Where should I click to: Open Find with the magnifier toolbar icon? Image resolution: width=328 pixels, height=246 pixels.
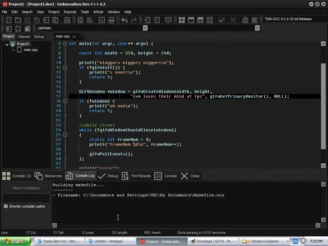(x=80, y=20)
